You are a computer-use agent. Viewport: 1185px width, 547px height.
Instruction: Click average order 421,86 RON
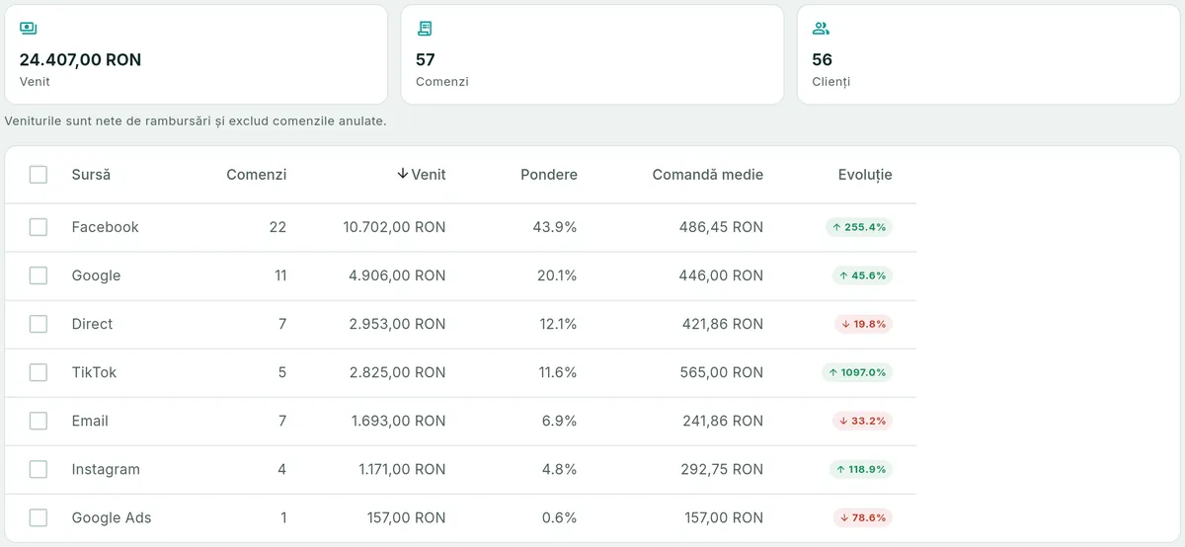pos(723,324)
